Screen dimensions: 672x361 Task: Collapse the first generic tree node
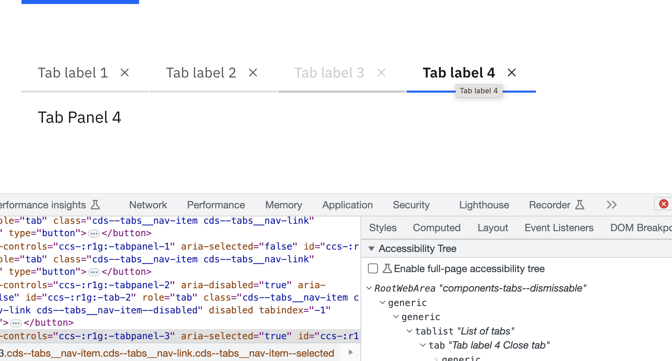(382, 303)
